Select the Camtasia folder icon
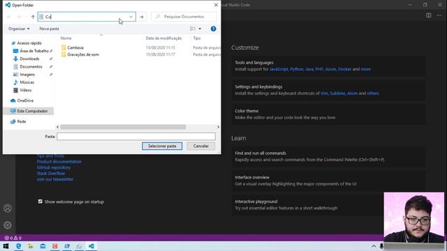 (x=64, y=47)
